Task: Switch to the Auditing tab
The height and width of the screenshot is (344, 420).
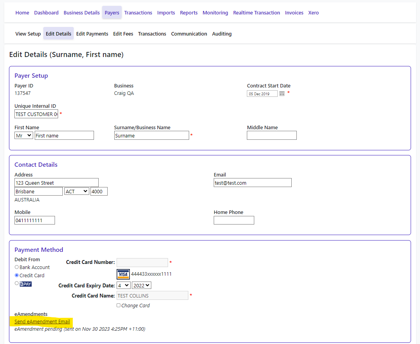Action: (222, 34)
